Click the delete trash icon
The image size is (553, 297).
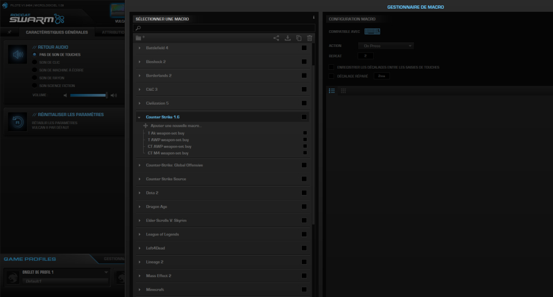click(x=309, y=38)
